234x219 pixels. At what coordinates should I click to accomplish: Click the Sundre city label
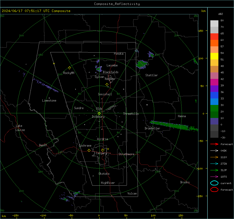click(x=79, y=108)
